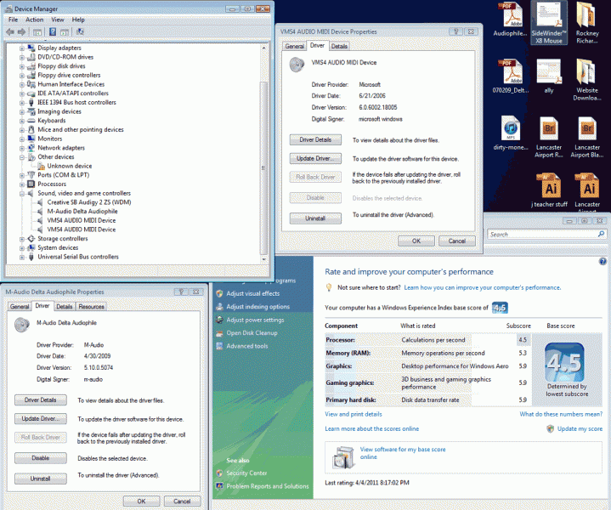Screen dimensions: 611x510
Task: Toggle action pane toolbar icon
Action: click(x=65, y=32)
